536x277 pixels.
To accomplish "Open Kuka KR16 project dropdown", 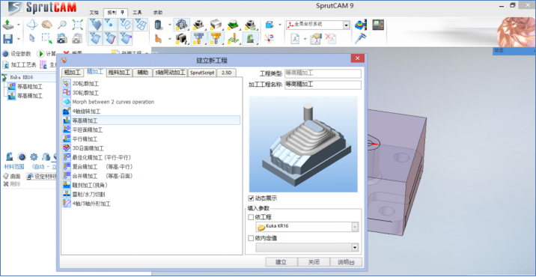I will pyautogui.click(x=355, y=227).
